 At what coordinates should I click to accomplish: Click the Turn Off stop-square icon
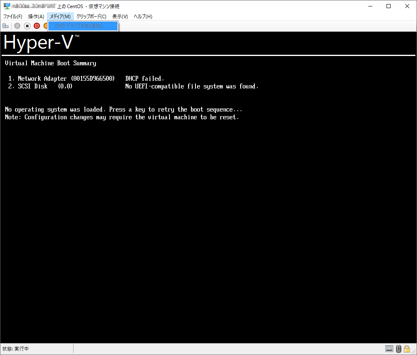click(27, 26)
